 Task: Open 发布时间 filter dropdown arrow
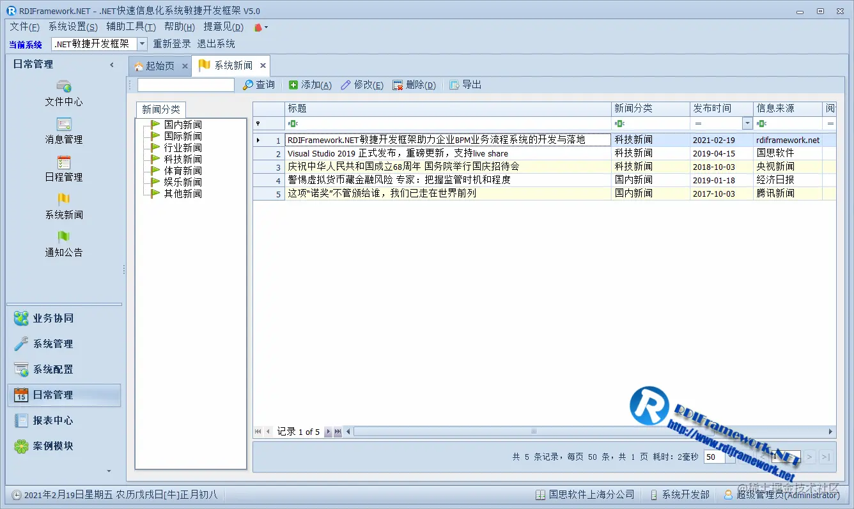click(x=747, y=123)
